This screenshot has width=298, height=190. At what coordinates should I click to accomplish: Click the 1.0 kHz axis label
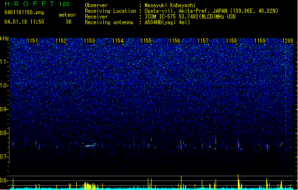pyautogui.click(x=4, y=86)
